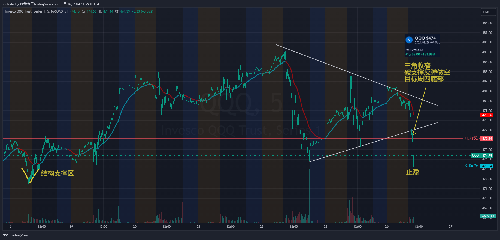Screen dimensions: 500x240
Task: Click the red 476.14 resistance price tag
Action: tap(487, 139)
